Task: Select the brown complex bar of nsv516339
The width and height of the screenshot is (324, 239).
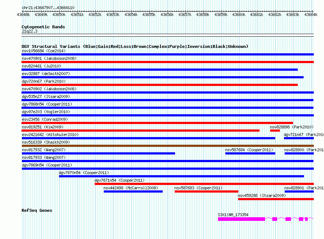Action: (168, 146)
